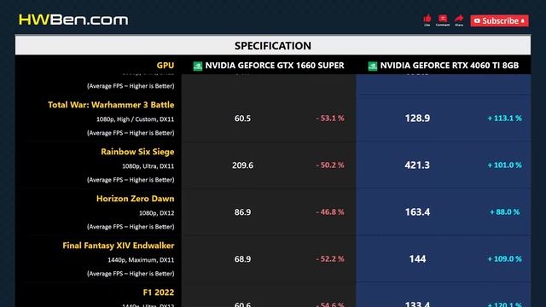The width and height of the screenshot is (546, 307).
Task: Click the +113.1 % difference for Warhammer
Action: coord(504,119)
